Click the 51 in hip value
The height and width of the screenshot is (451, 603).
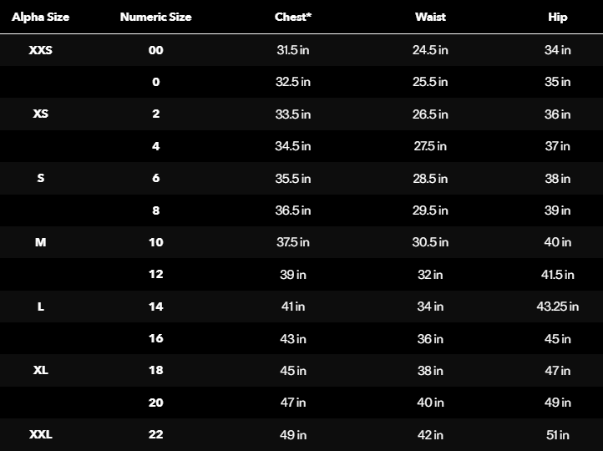point(557,434)
